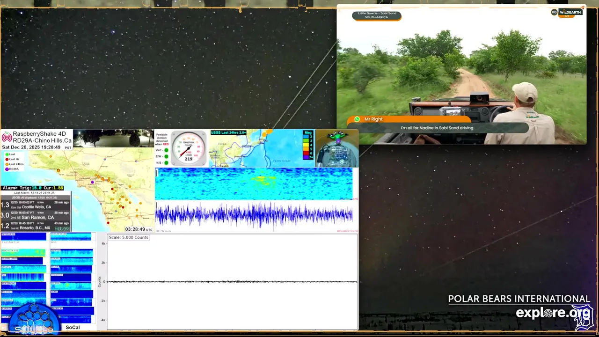Click the orange Last 24hrs legend marker

(x=7, y=164)
